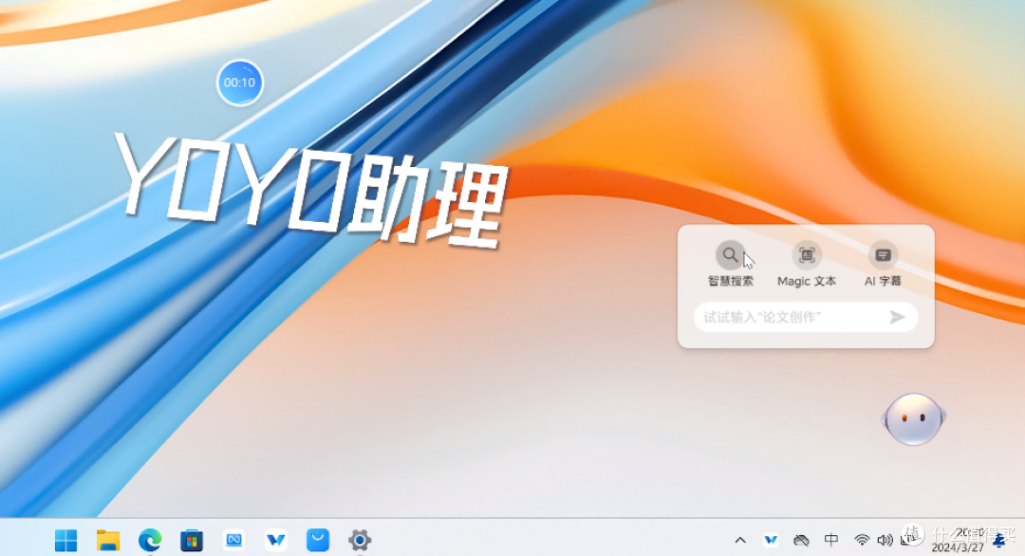Open the WPS Office app
This screenshot has width=1025, height=556.
click(x=275, y=540)
